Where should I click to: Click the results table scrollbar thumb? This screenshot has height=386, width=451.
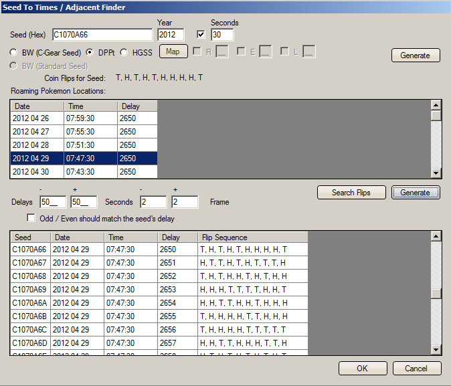point(436,294)
